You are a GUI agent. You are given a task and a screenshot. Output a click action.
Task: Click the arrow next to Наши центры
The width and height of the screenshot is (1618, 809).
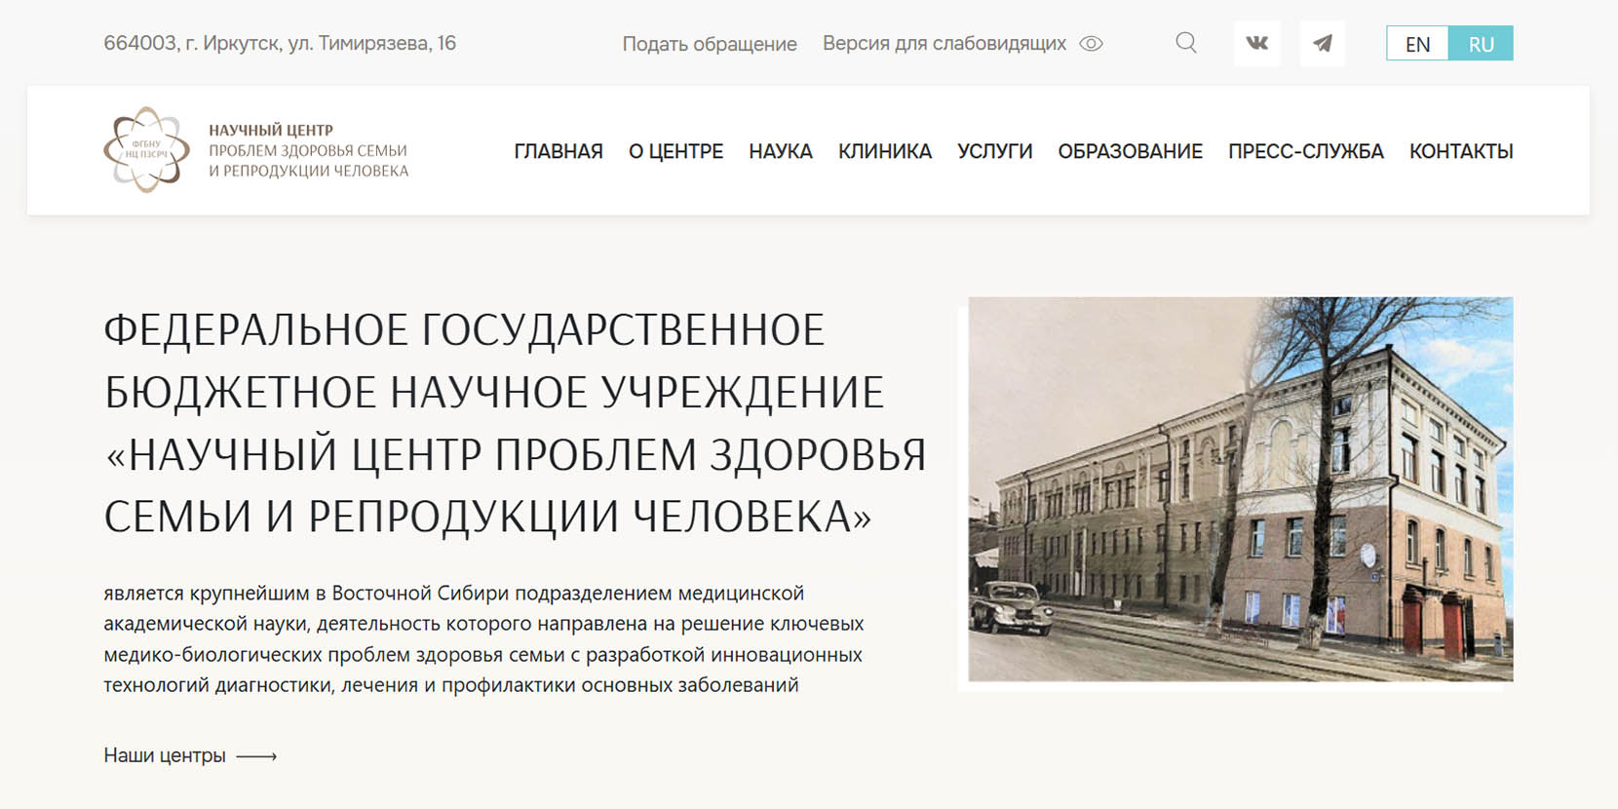click(257, 756)
